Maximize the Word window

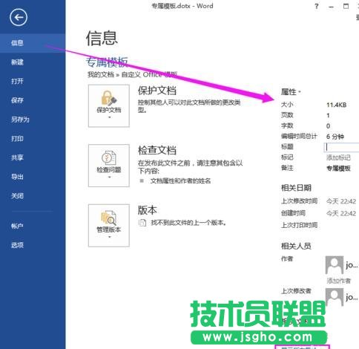click(346, 7)
